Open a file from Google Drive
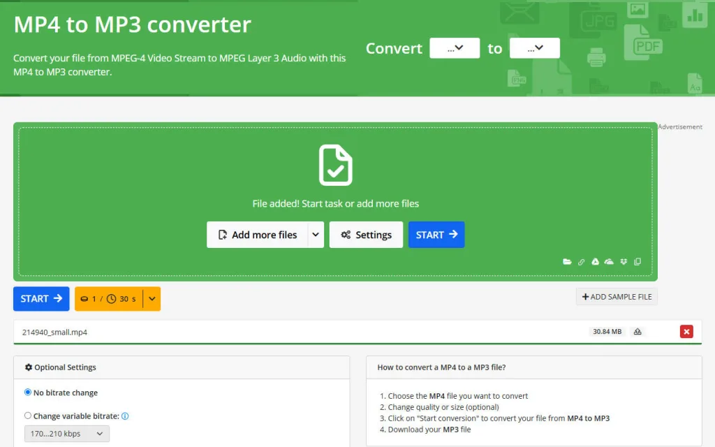The width and height of the screenshot is (715, 447). (x=595, y=261)
